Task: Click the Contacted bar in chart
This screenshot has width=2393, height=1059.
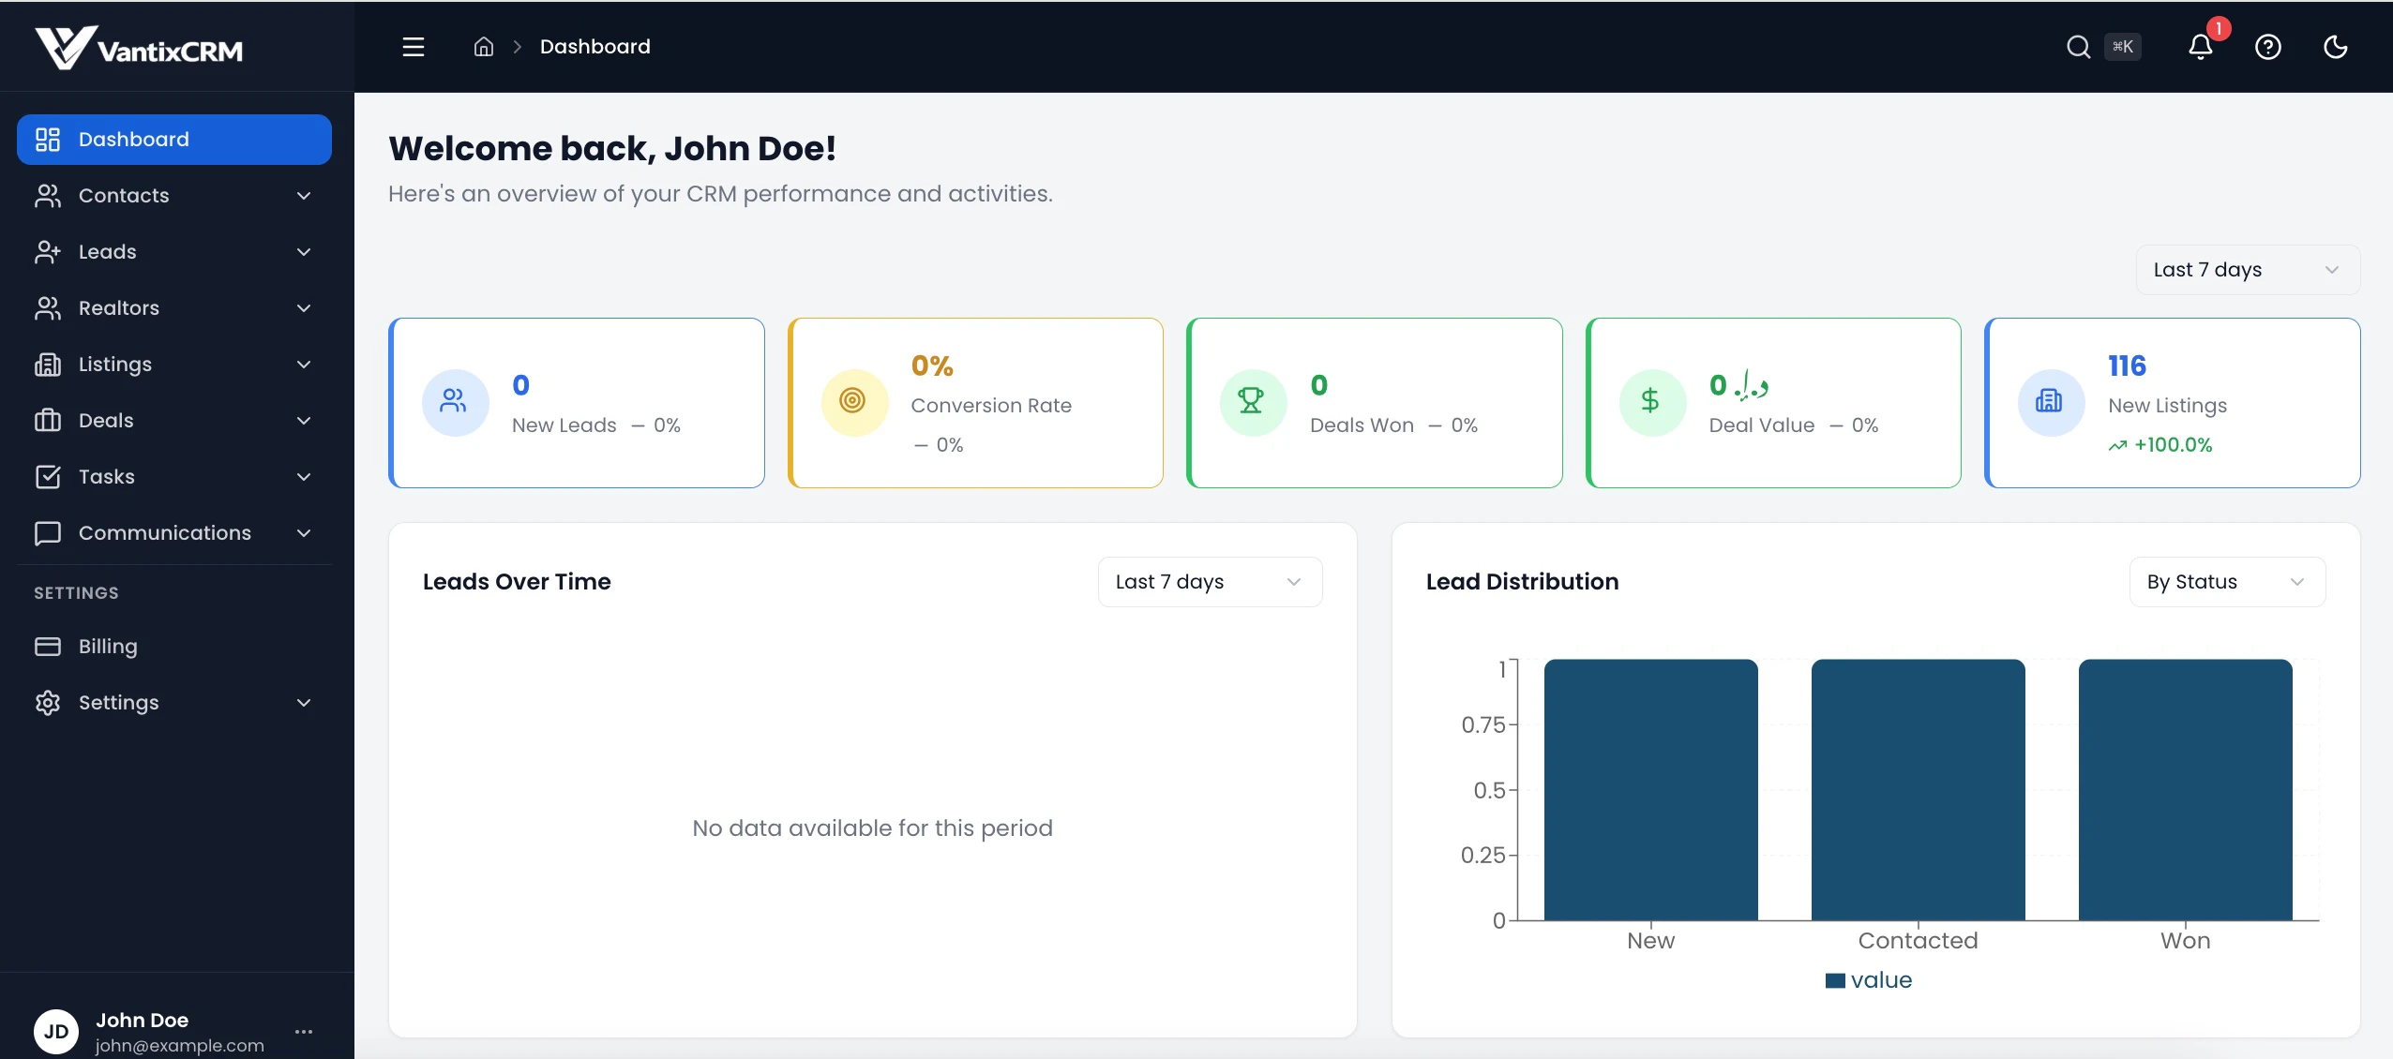Action: tap(1918, 789)
